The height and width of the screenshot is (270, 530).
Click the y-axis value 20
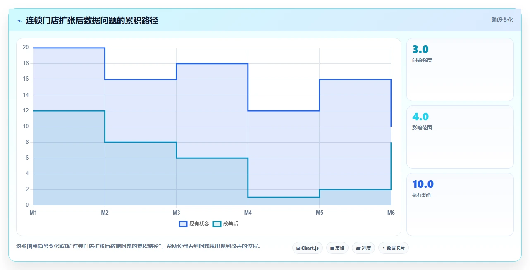(x=26, y=48)
